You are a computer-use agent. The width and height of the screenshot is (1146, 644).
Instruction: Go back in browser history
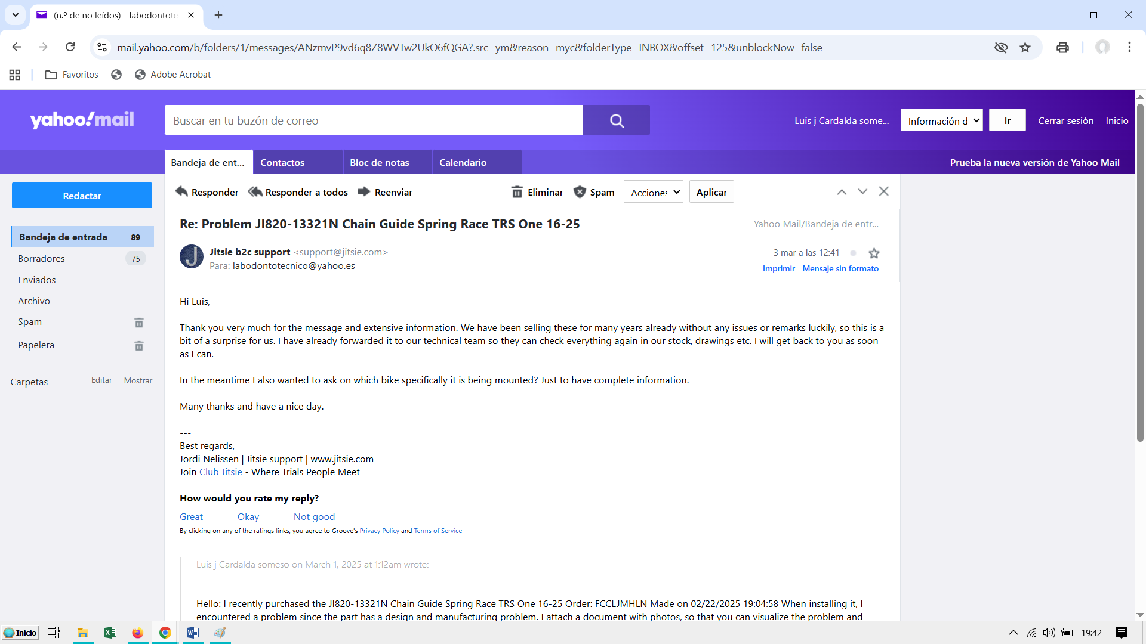[x=17, y=47]
